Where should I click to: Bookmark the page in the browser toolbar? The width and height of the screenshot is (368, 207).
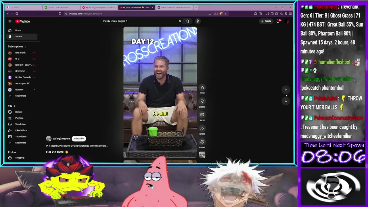pyautogui.click(x=60, y=14)
